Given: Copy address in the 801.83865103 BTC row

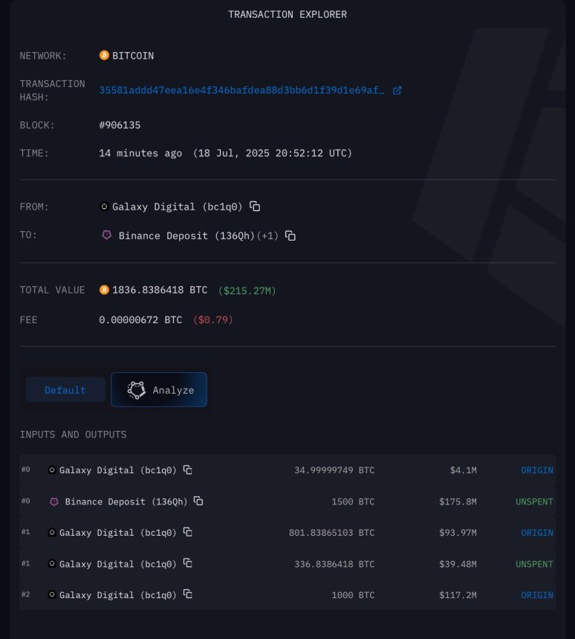Looking at the screenshot, I should point(188,532).
